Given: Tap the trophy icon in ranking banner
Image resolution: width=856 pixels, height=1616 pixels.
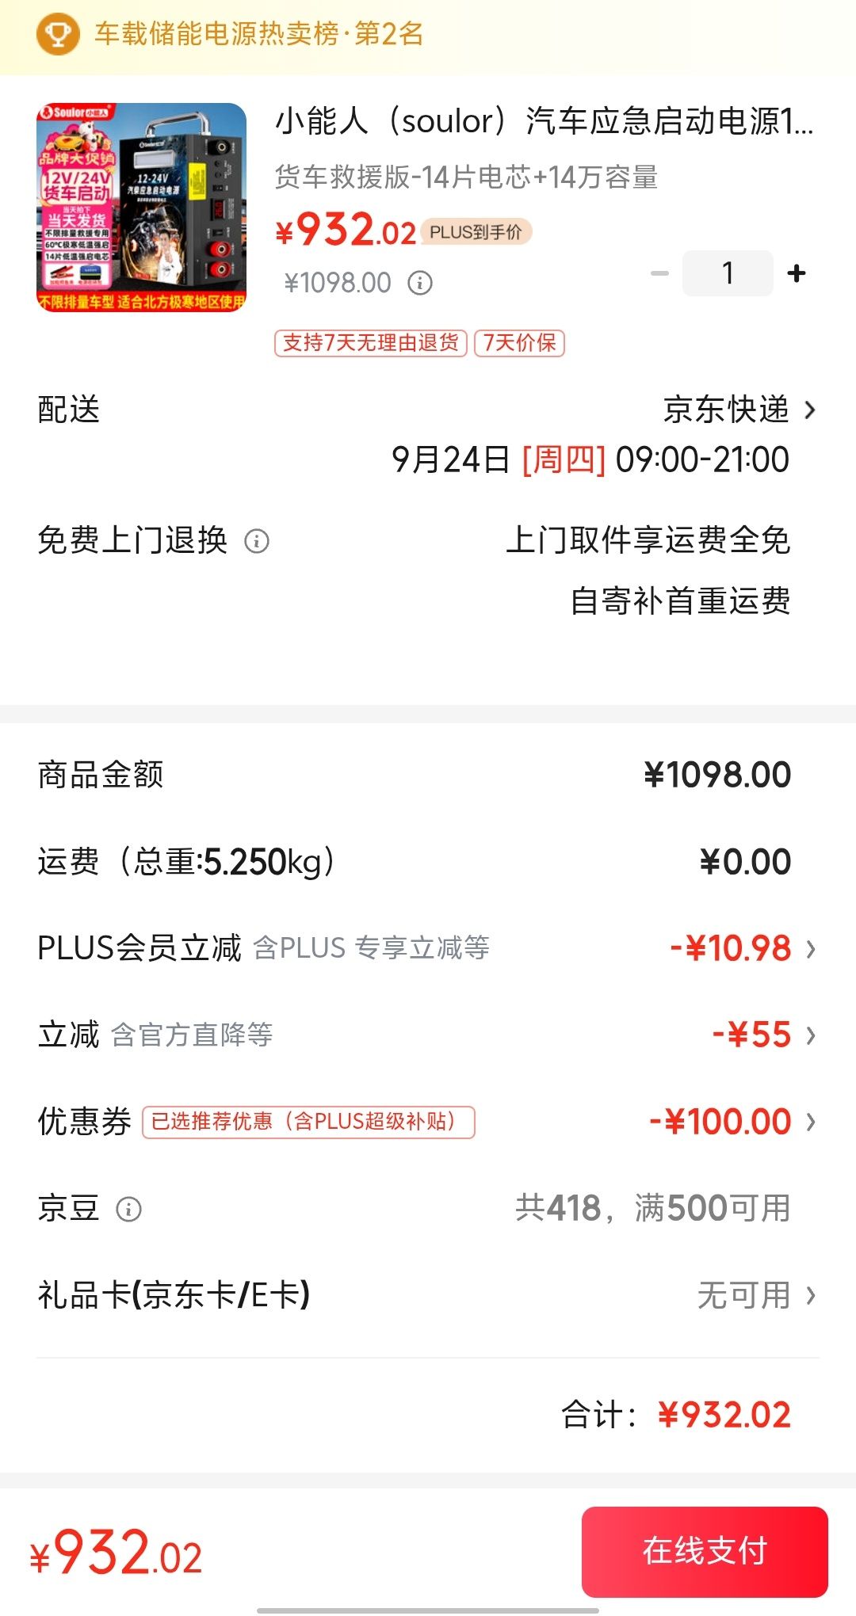Looking at the screenshot, I should 58,34.
